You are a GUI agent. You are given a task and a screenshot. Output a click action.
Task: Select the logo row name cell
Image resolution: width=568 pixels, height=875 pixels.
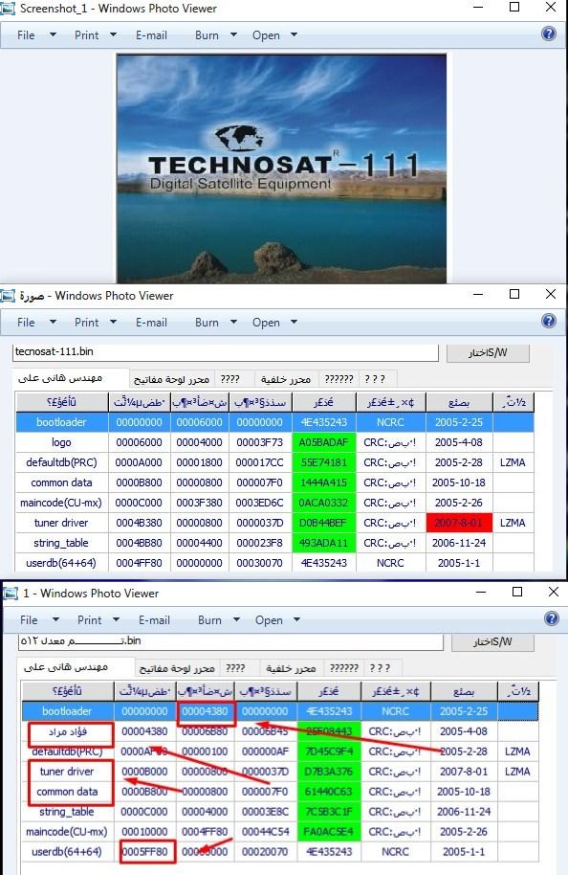(61, 442)
